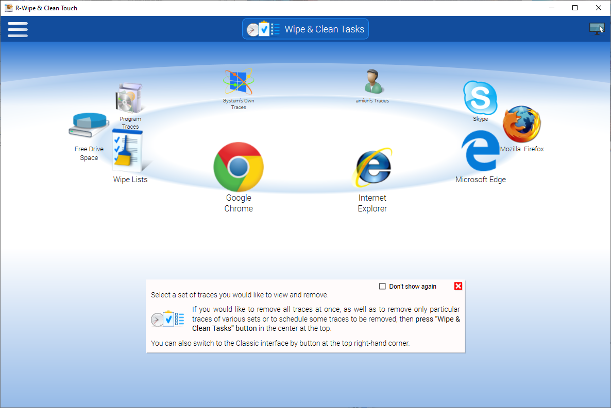The height and width of the screenshot is (408, 611).
Task: Open Microsoft Edge traces
Action: 481,151
